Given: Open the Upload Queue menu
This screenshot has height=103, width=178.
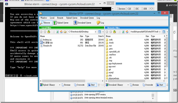Looking at the screenshot, I should click(x=72, y=18).
